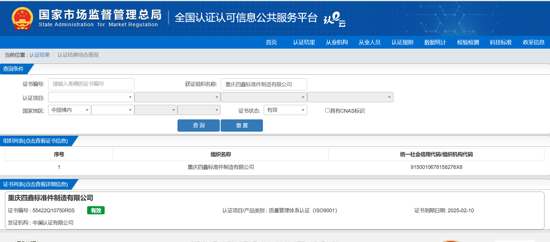Go to 从业机构 in navigation bar
Screen dimensions: 550x242
337,42
